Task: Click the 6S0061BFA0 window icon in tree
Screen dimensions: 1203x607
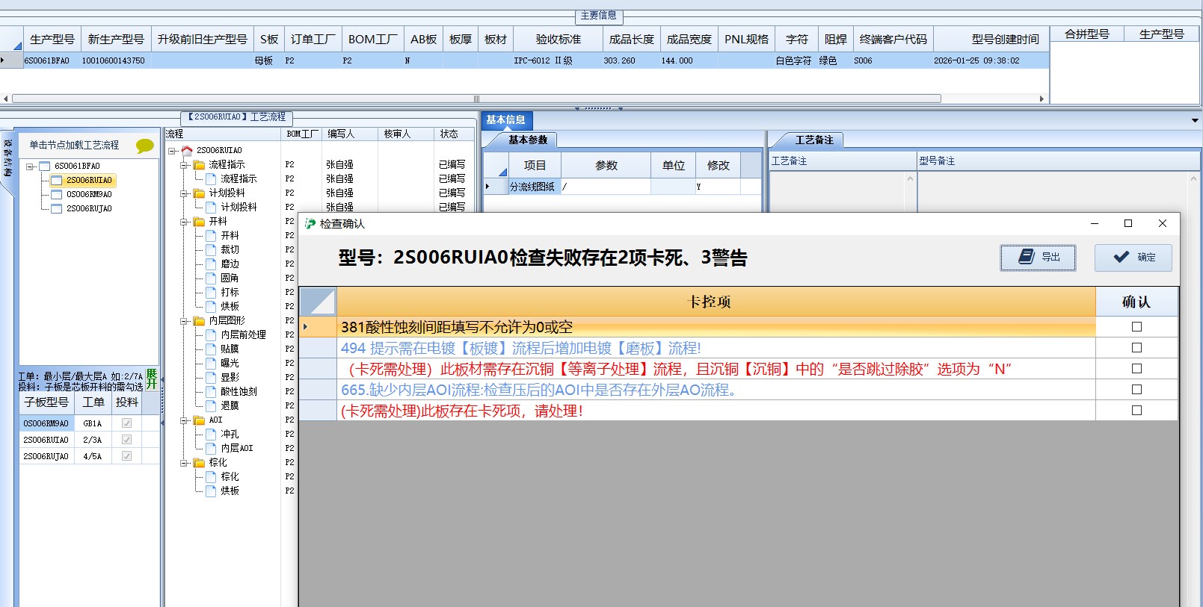Action: coord(44,166)
